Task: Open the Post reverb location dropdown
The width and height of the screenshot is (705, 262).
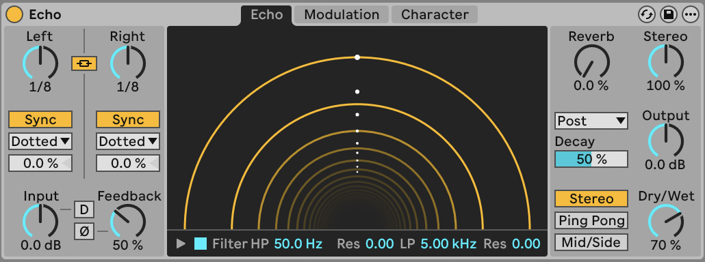Action: click(x=591, y=121)
